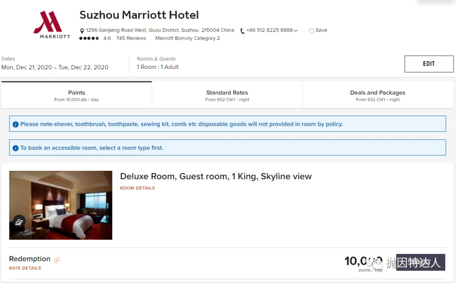456x283 pixels.
Task: Open the Deals and Packages tab
Action: [378, 95]
